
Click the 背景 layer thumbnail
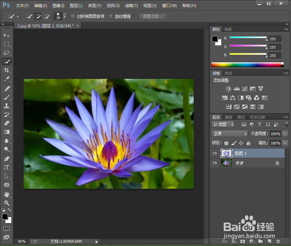click(226, 163)
